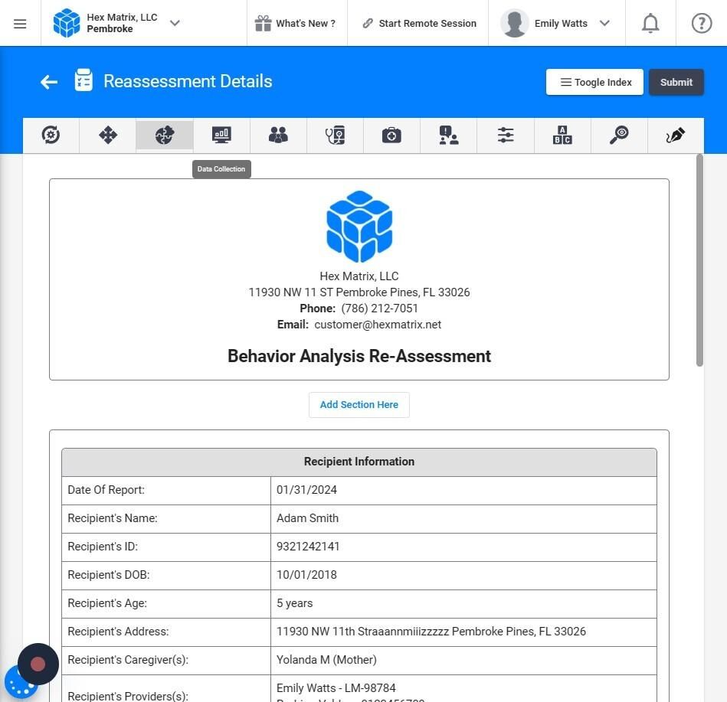Click the blue floating widget button at bottom-left

(x=18, y=684)
